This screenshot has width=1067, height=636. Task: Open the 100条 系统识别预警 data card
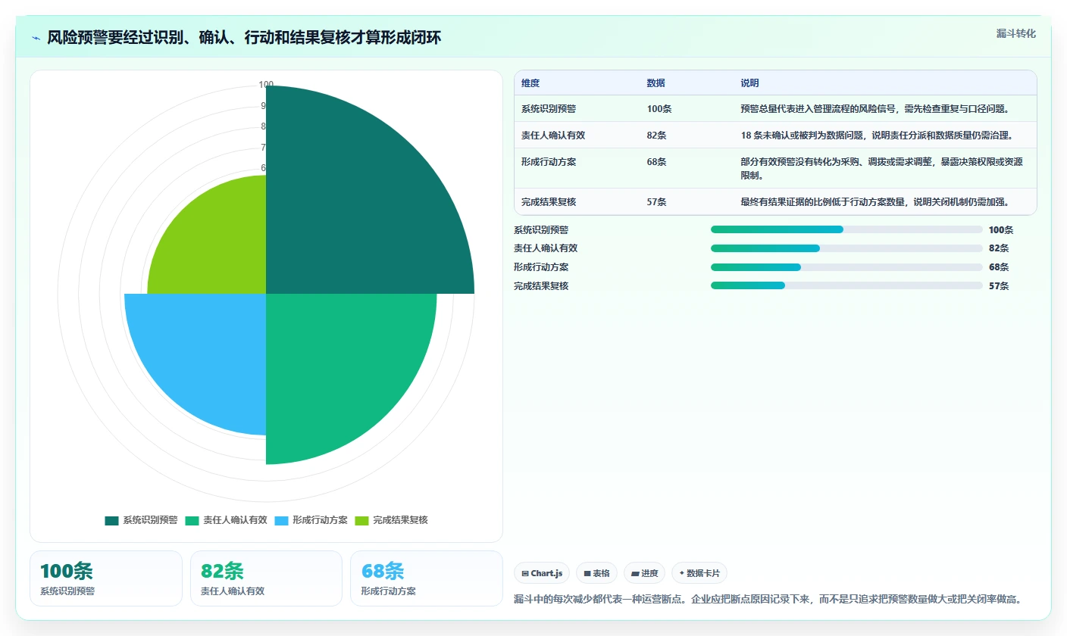point(106,578)
